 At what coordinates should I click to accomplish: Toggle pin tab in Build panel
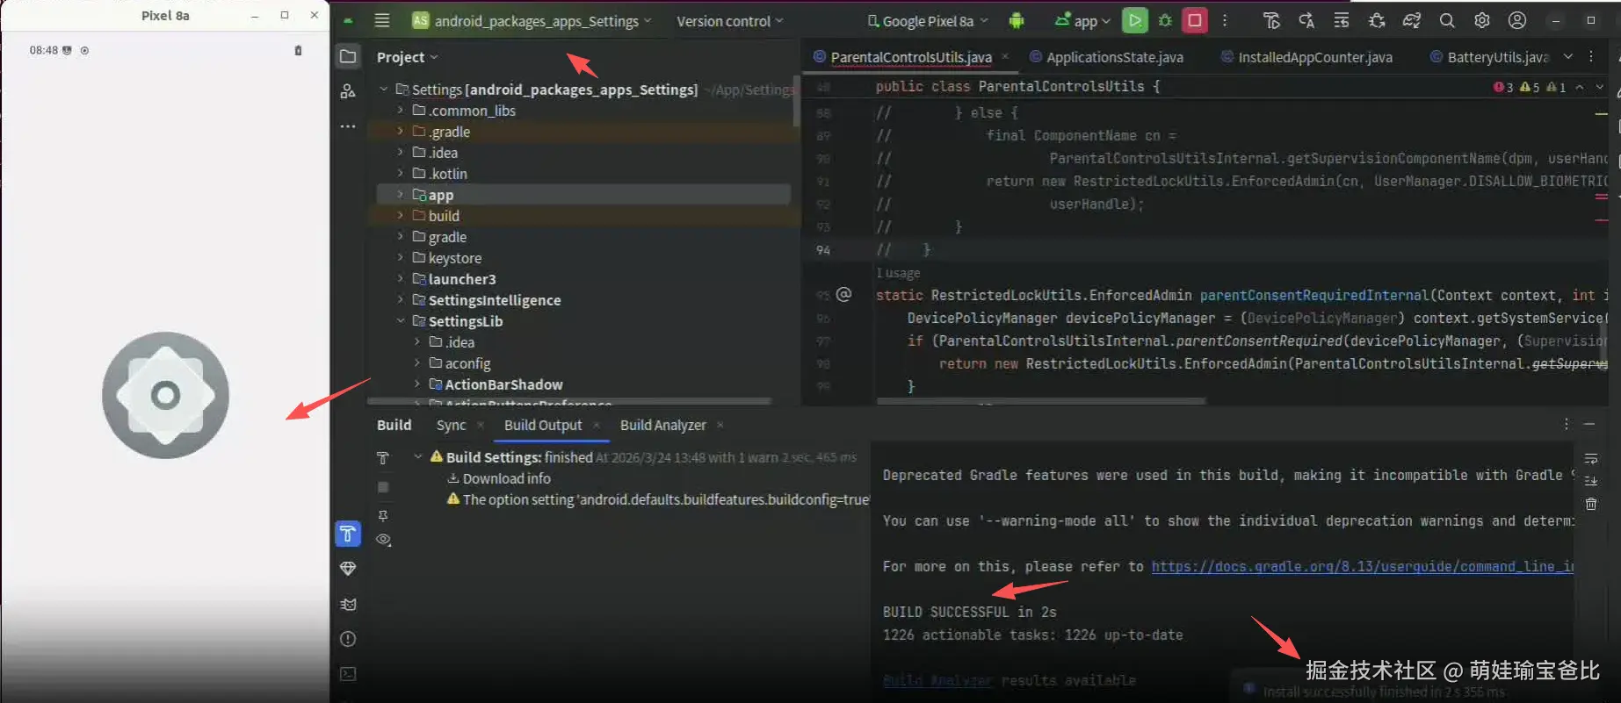click(383, 515)
